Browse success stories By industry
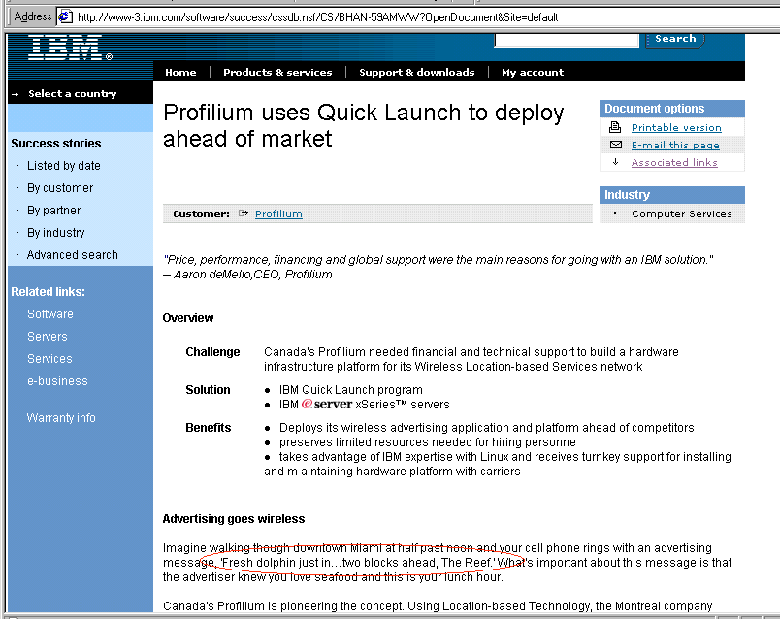Screen dimensions: 780x619 coord(55,233)
